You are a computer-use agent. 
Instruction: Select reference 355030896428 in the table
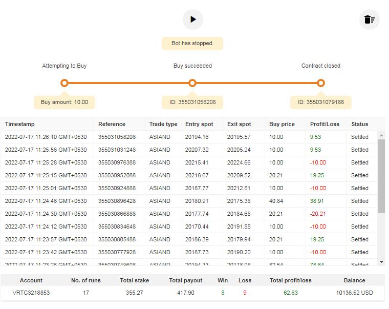coord(117,201)
